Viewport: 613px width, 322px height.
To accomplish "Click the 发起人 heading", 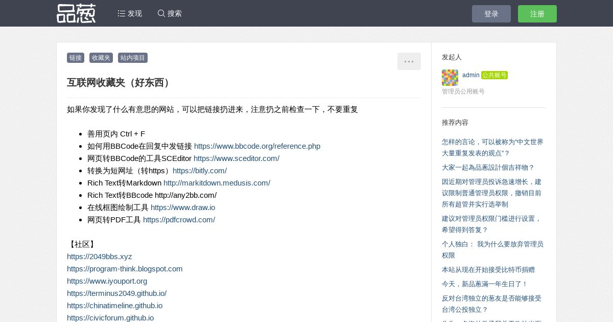I will (452, 57).
